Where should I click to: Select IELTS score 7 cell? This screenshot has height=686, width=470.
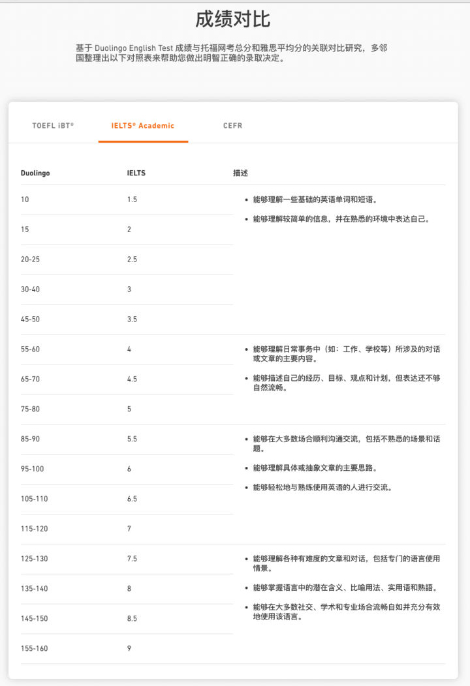pos(129,528)
